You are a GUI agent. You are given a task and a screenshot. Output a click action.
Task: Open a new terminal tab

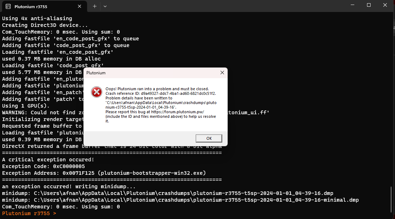point(95,6)
